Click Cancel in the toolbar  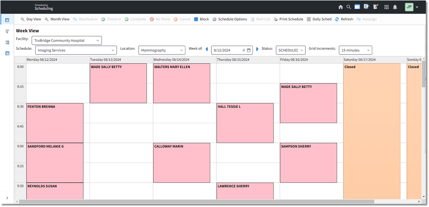[x=182, y=19]
